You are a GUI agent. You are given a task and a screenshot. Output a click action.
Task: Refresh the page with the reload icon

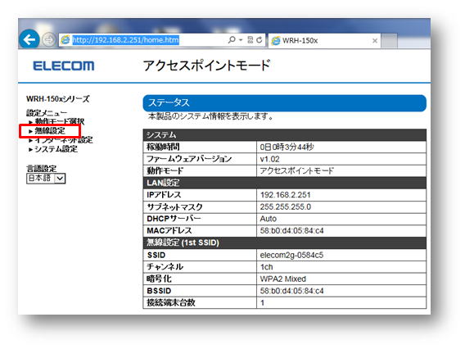click(x=260, y=40)
